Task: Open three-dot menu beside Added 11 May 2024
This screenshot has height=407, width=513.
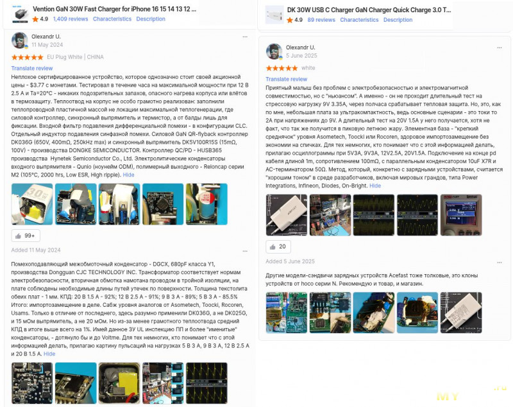Action: tap(245, 251)
